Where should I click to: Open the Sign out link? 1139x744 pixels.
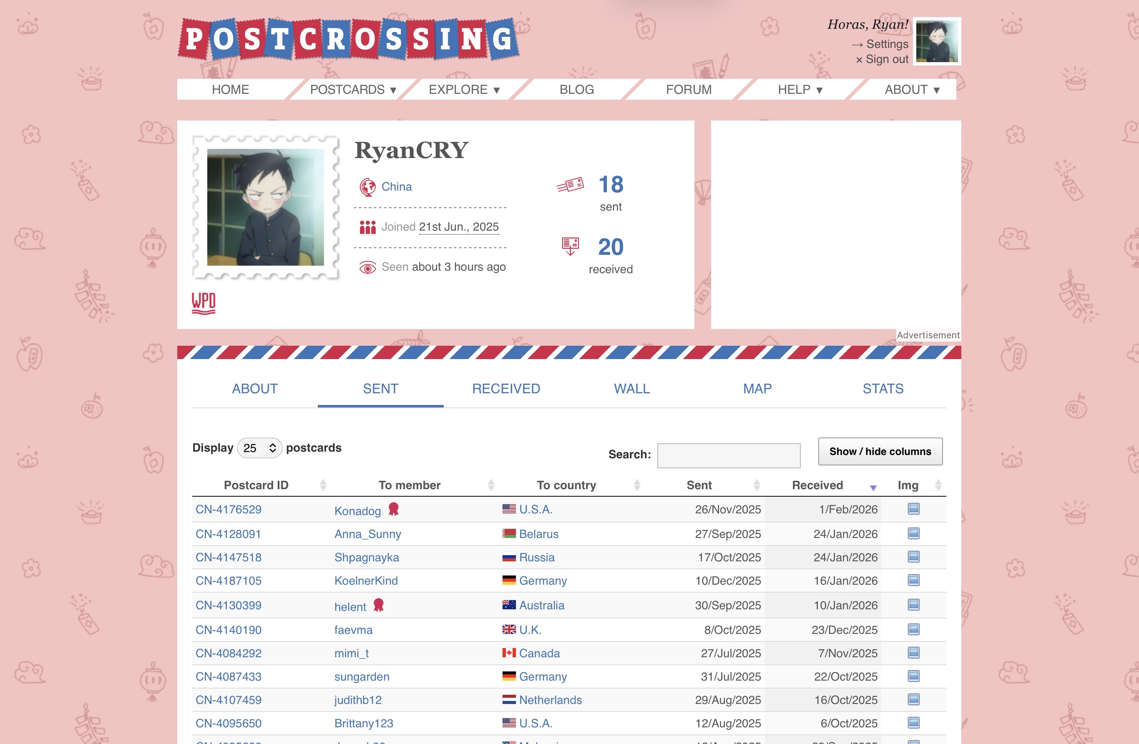point(886,59)
